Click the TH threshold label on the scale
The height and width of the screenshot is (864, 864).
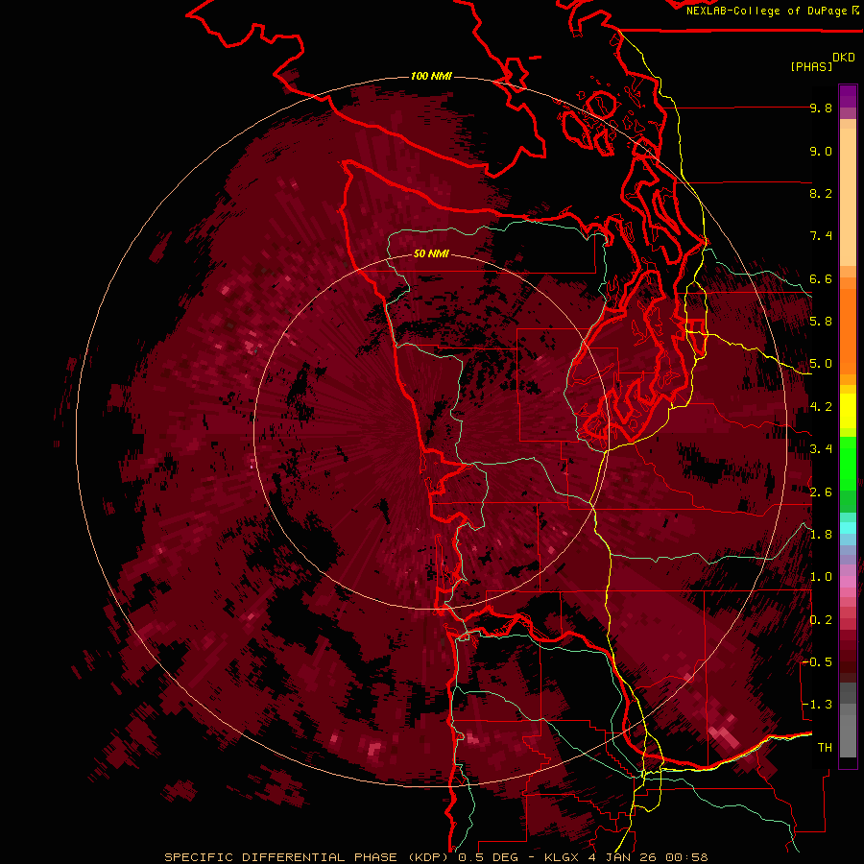pyautogui.click(x=825, y=748)
